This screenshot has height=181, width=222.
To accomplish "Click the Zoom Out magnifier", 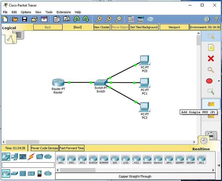I will click(x=118, y=19).
